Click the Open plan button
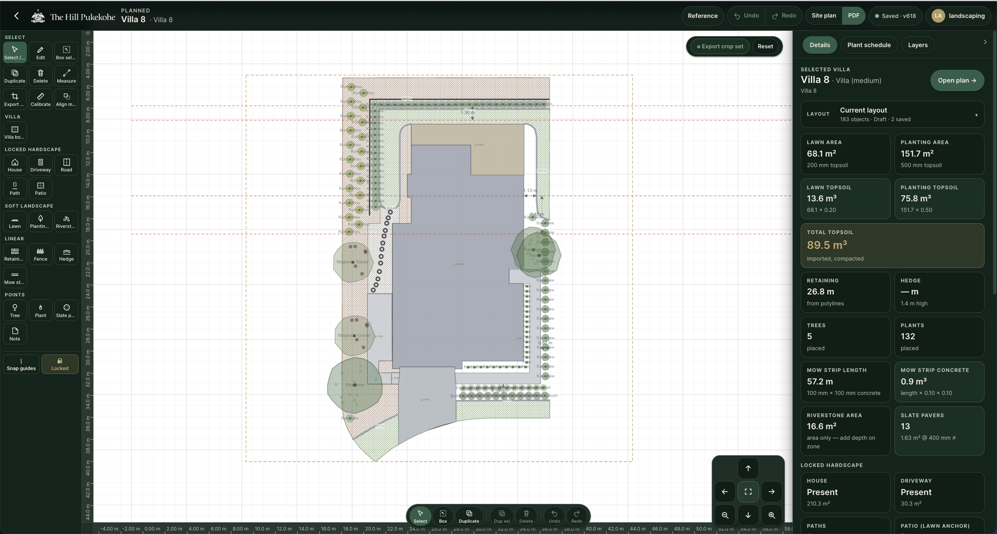 957,80
